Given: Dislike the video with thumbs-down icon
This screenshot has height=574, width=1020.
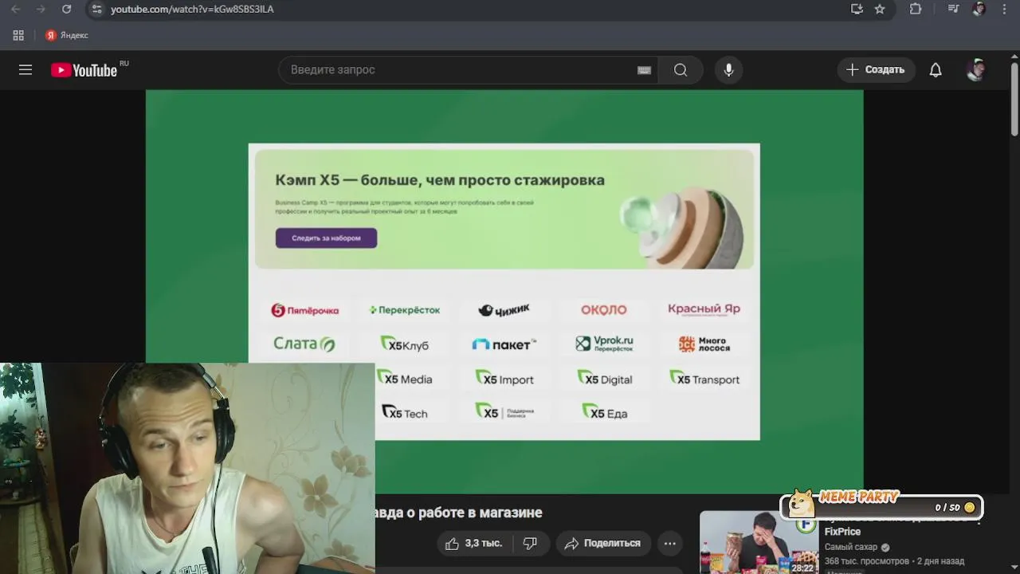Looking at the screenshot, I should (530, 544).
